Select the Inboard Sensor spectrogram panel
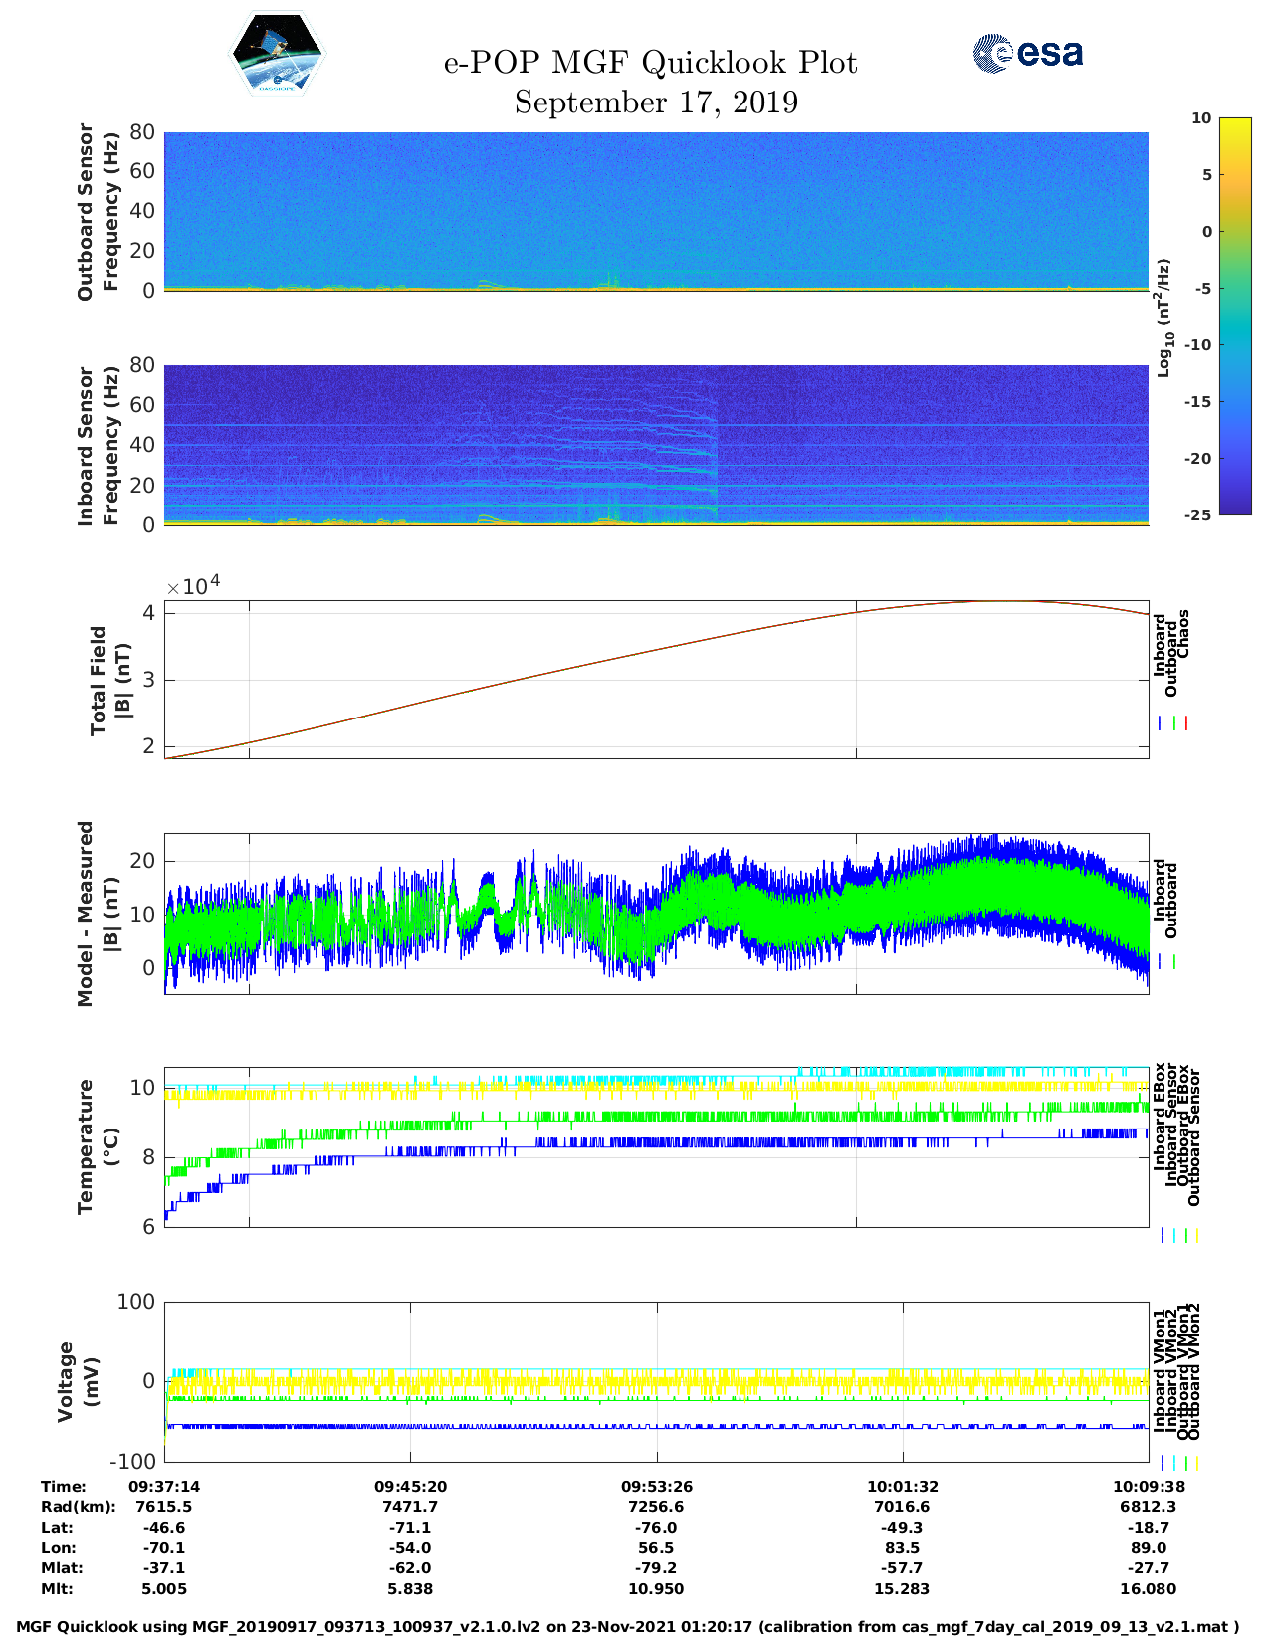 656,445
